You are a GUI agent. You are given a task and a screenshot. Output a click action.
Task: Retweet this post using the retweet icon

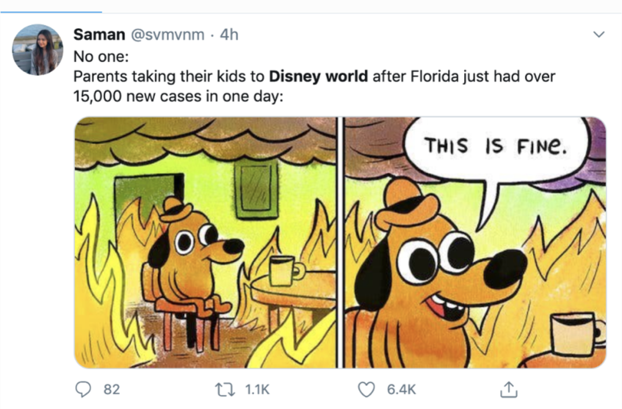click(x=225, y=389)
